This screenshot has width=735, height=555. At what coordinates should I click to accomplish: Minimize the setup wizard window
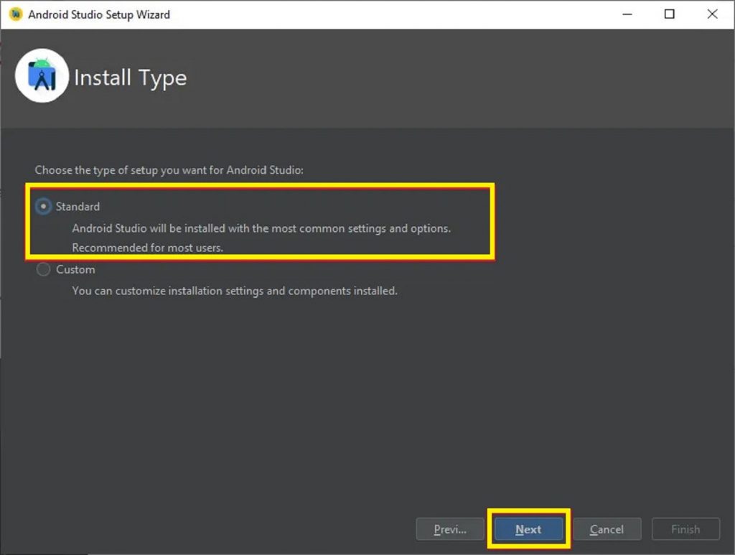tap(627, 14)
